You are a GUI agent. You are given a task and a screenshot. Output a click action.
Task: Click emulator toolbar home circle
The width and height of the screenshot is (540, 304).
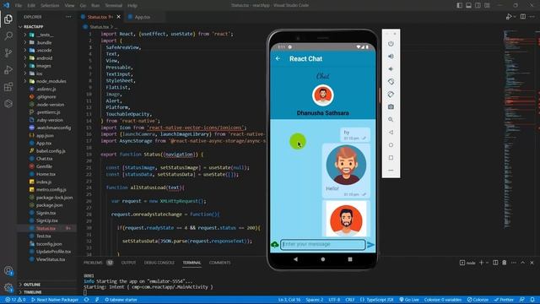[391, 145]
